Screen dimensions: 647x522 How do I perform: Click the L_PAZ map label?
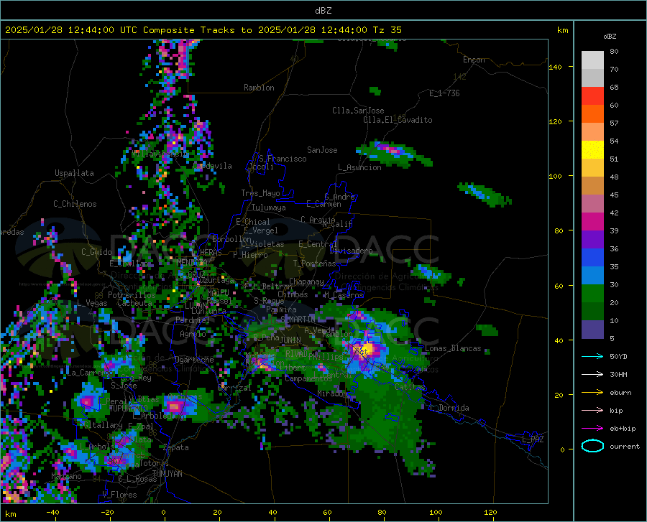[x=533, y=439]
